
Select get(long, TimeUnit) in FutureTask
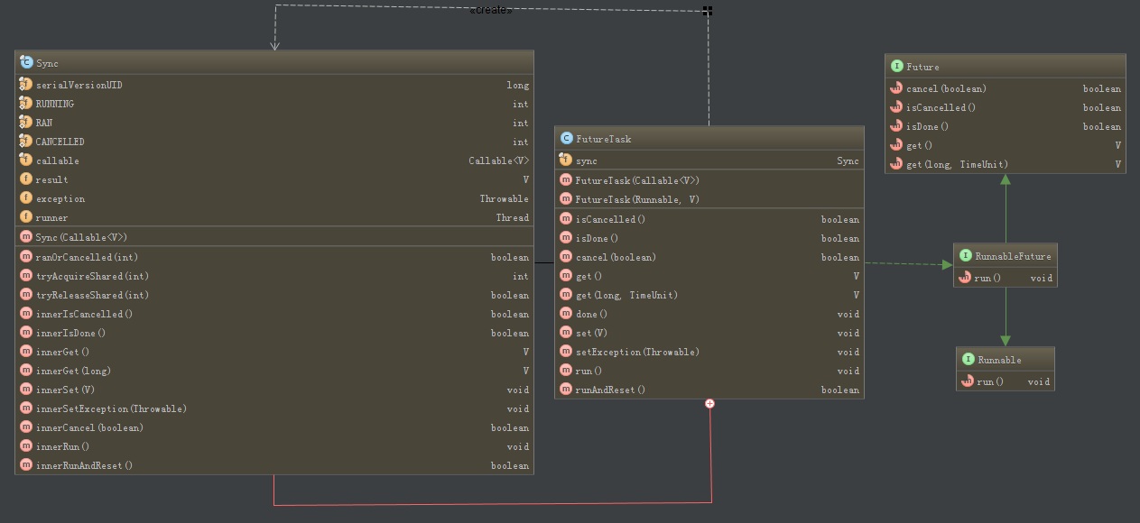tap(709, 295)
